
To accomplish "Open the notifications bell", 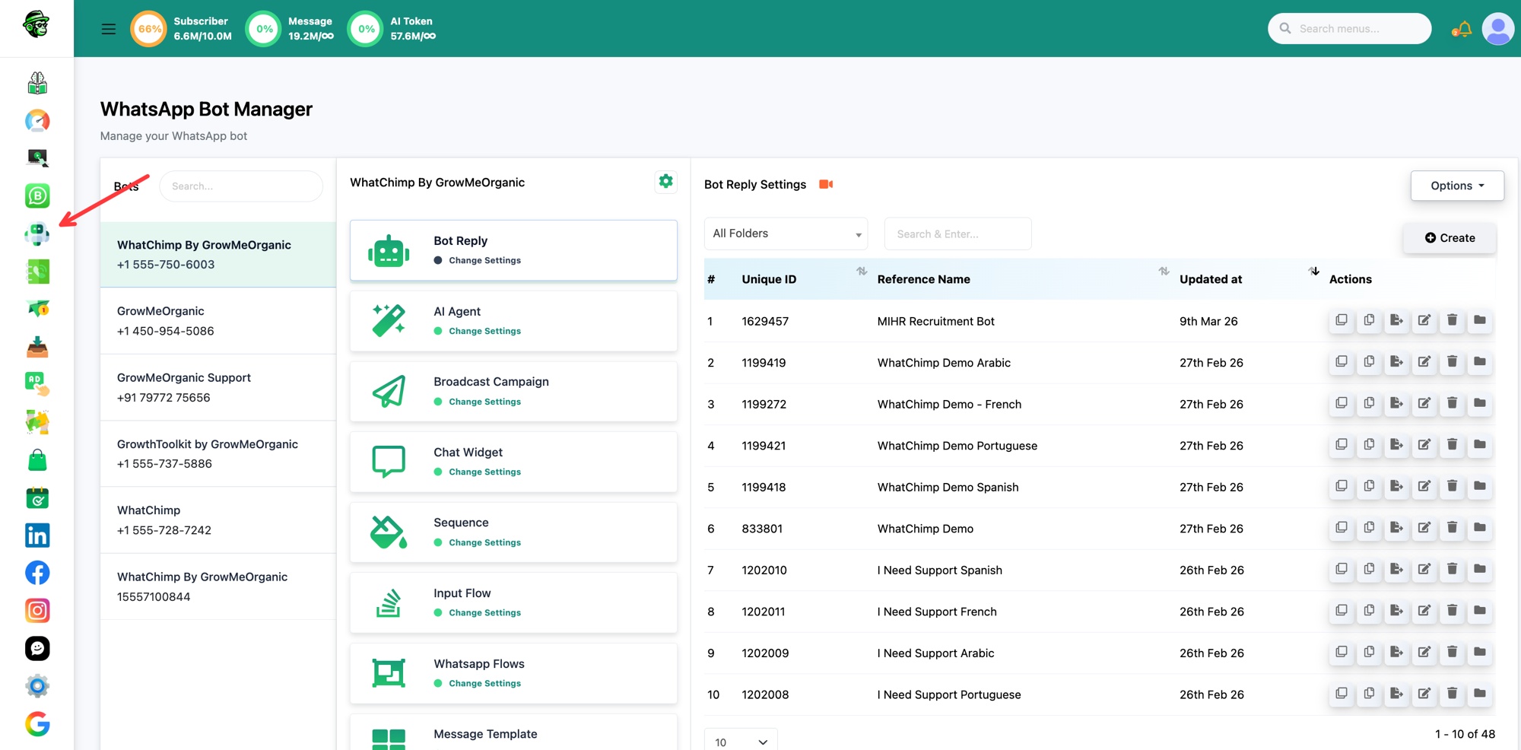I will [x=1462, y=29].
